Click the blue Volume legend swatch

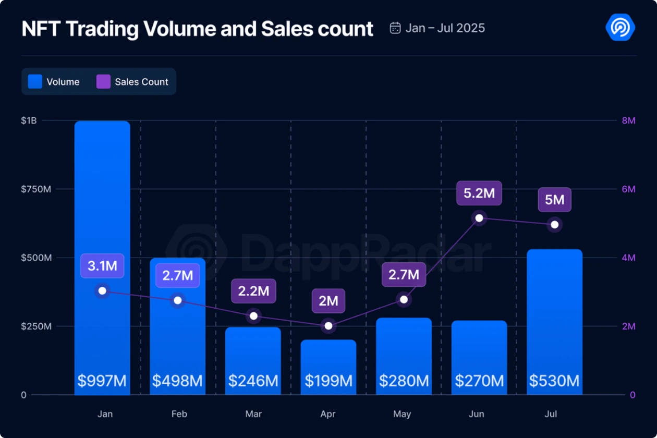coord(35,82)
